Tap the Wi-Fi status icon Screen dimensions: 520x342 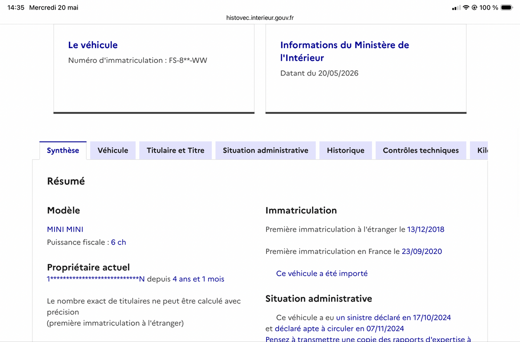[x=466, y=7]
